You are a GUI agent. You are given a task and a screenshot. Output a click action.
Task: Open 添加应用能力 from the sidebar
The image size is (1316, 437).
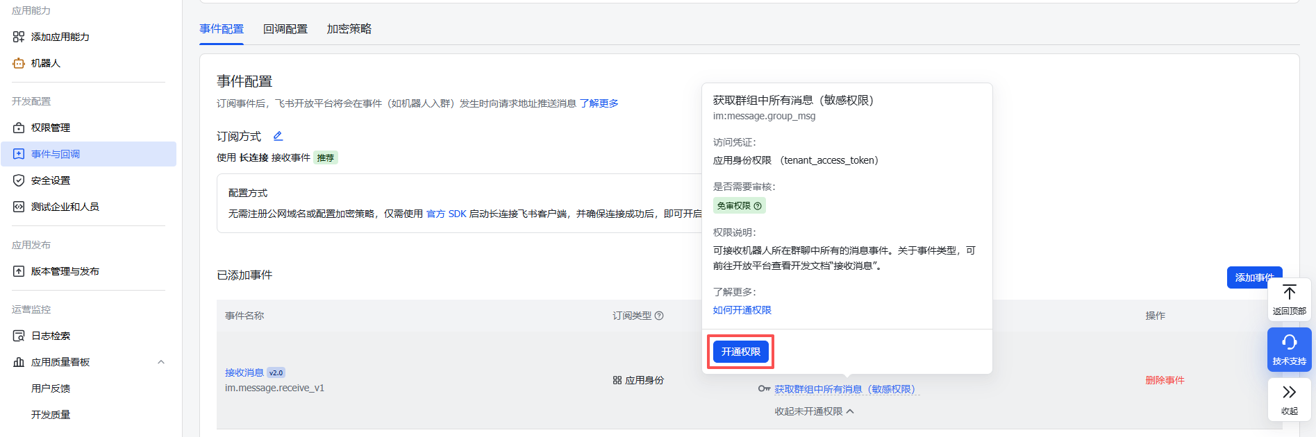click(x=60, y=37)
